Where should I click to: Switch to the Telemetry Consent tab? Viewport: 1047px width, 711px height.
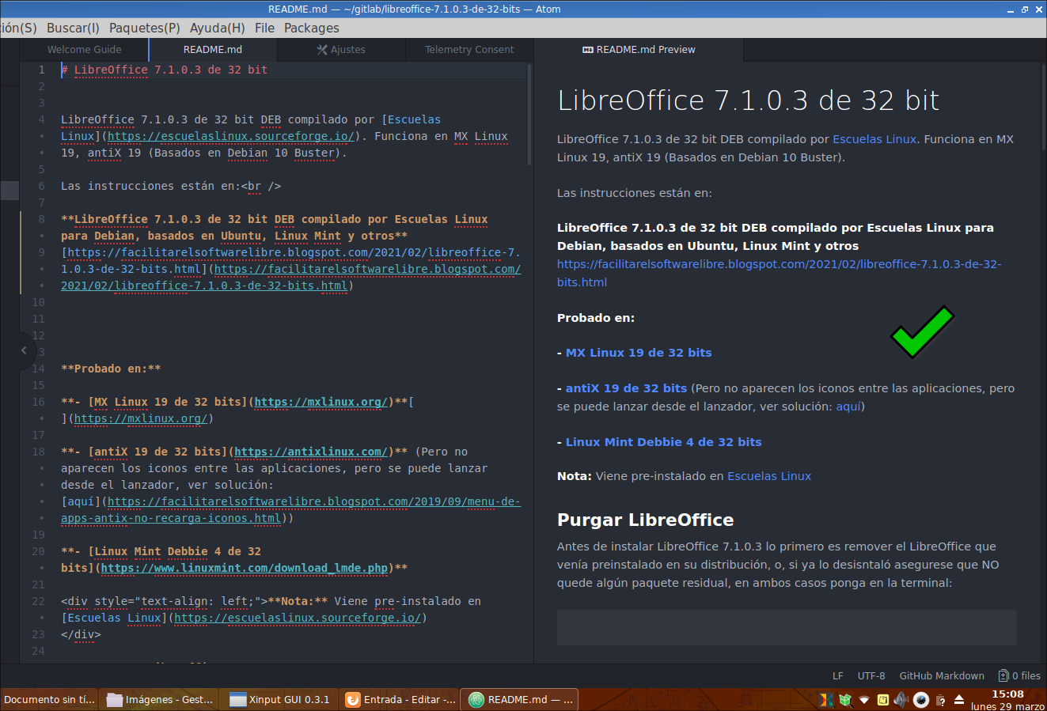tap(469, 49)
